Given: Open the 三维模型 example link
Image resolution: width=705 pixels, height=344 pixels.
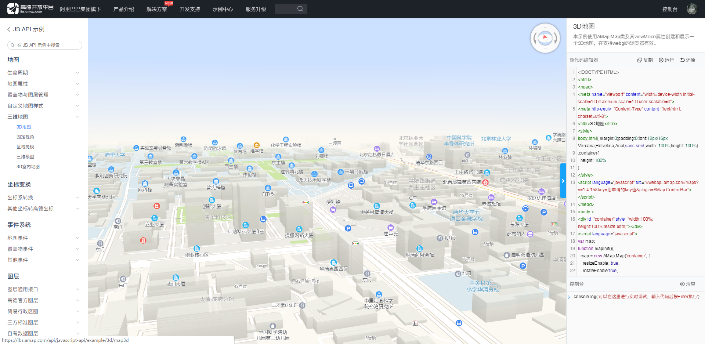Looking at the screenshot, I should pos(25,157).
